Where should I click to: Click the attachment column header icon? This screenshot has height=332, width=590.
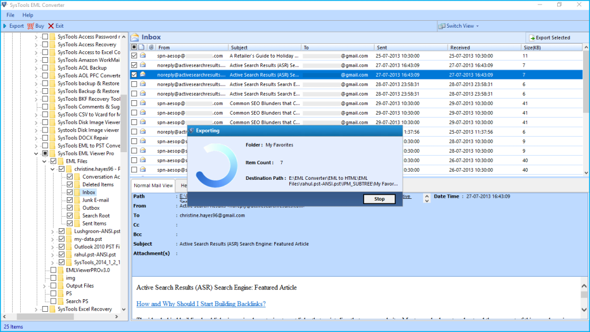(152, 47)
